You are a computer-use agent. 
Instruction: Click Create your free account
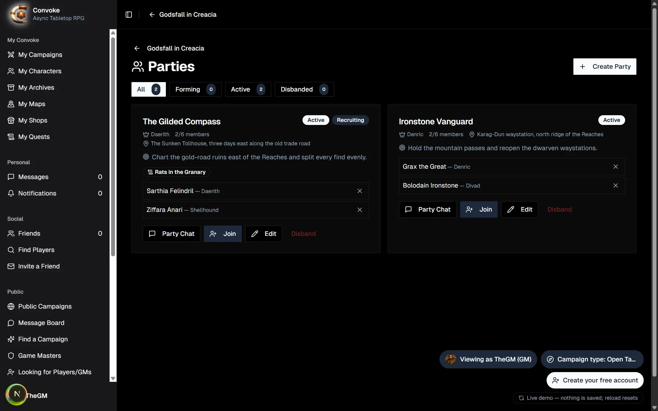pyautogui.click(x=595, y=380)
